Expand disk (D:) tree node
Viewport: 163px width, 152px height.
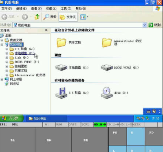tap(7, 58)
